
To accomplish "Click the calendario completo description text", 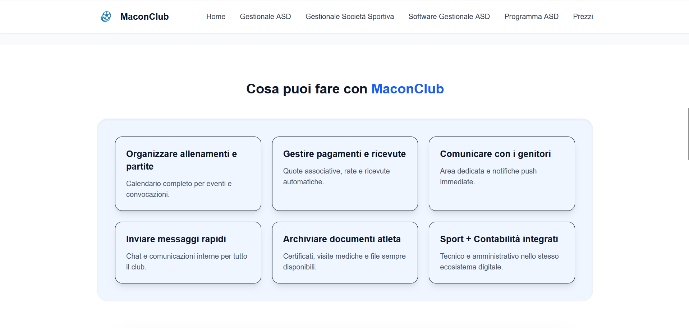I will pos(179,189).
